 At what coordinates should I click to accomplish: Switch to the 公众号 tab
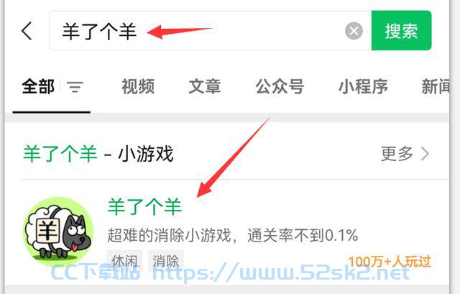pyautogui.click(x=280, y=86)
